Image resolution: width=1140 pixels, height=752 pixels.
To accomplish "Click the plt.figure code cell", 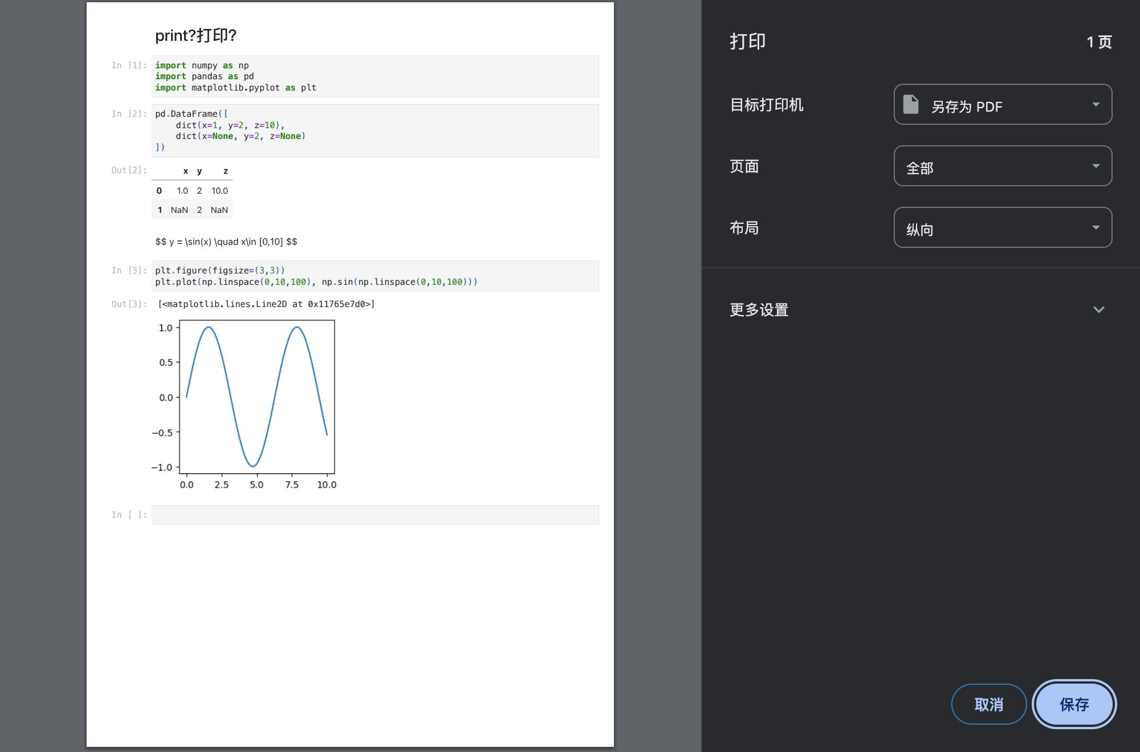I will point(374,276).
